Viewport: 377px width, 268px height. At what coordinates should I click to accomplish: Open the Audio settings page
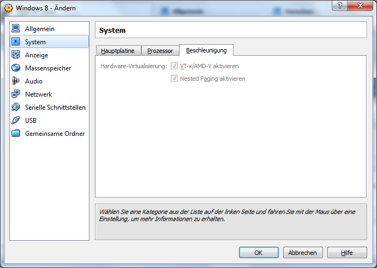(x=49, y=81)
